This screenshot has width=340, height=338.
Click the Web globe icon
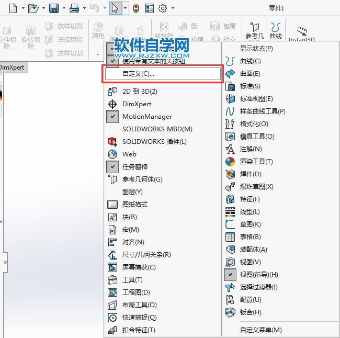(x=112, y=154)
